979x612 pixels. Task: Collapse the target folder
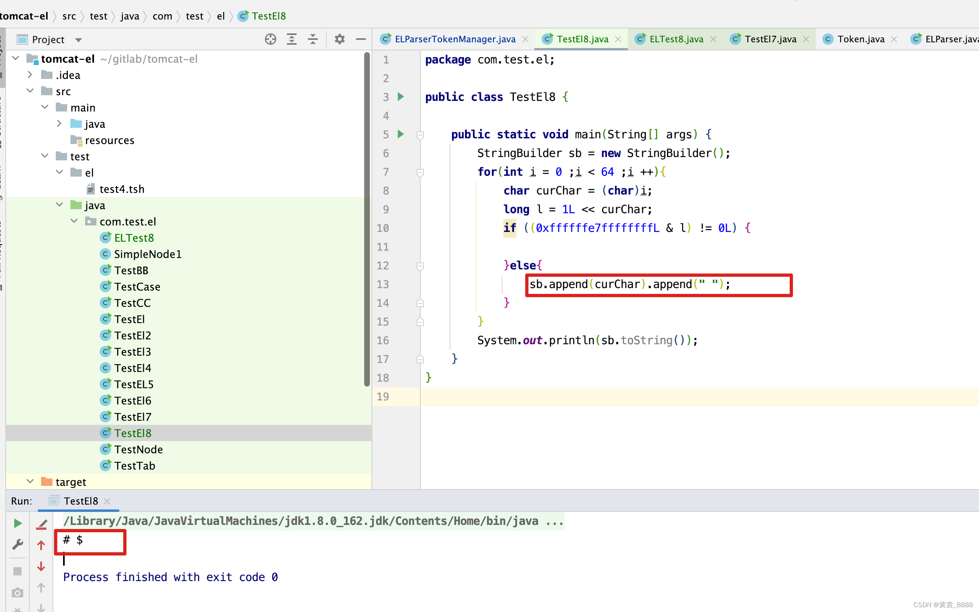30,481
